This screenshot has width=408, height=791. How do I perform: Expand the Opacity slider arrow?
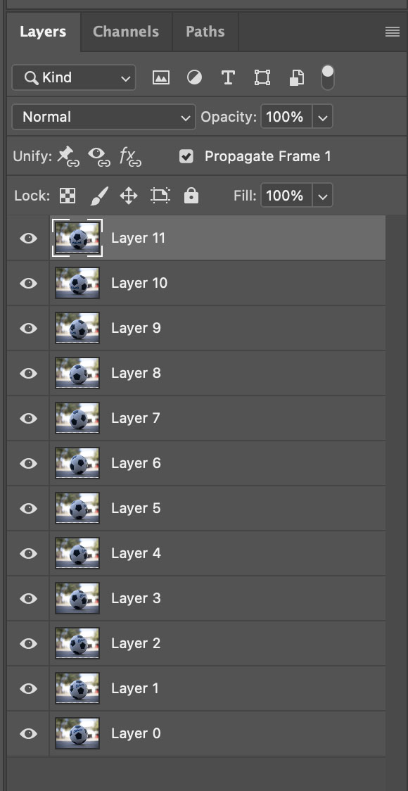click(x=323, y=117)
